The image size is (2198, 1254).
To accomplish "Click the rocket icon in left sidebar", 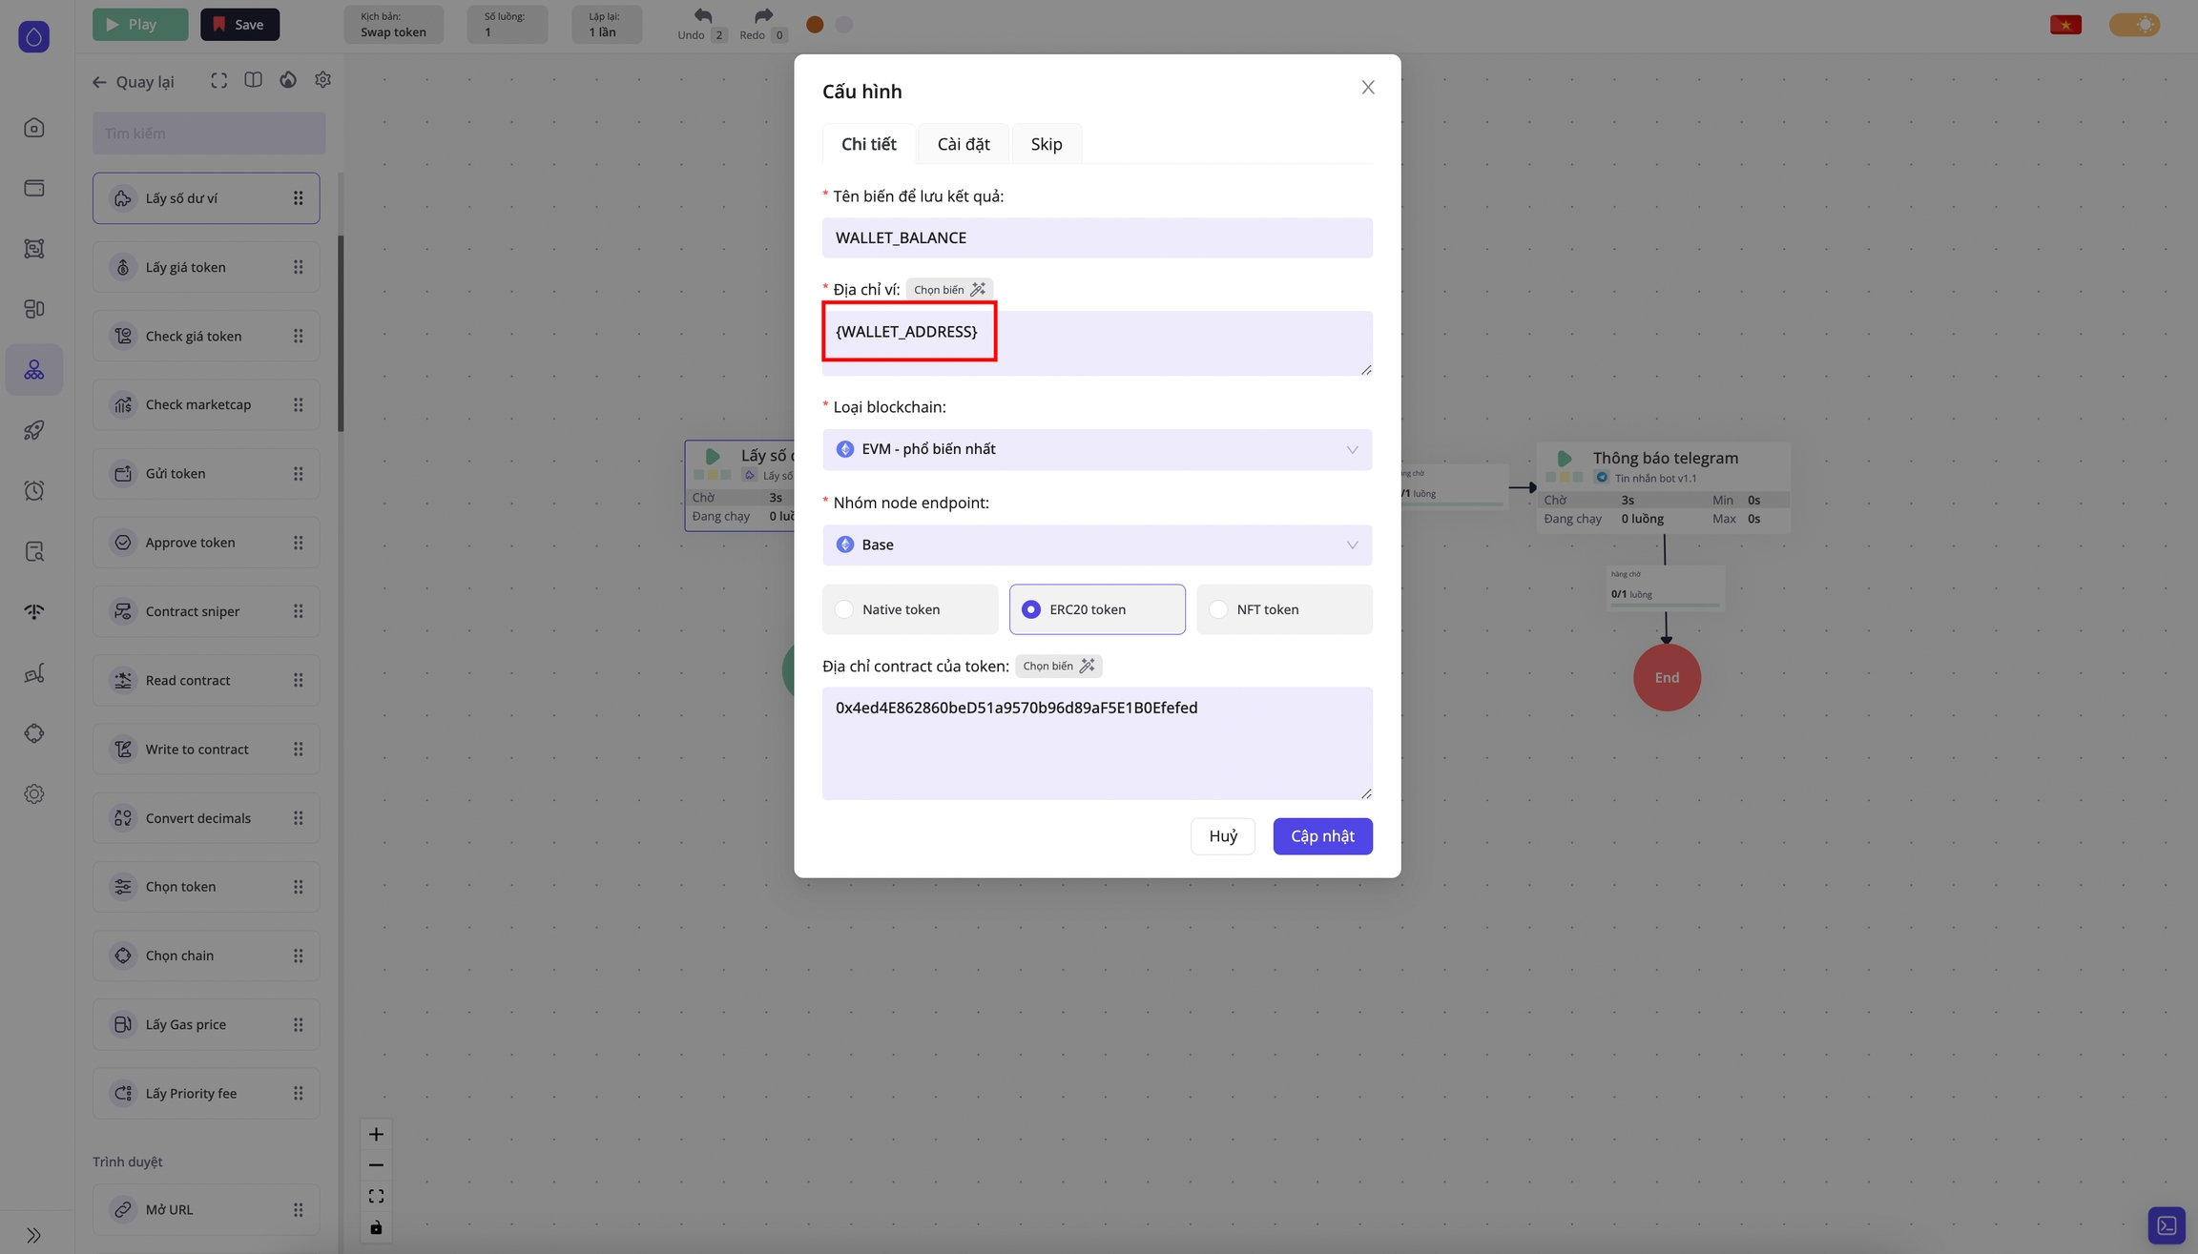I will [x=34, y=430].
